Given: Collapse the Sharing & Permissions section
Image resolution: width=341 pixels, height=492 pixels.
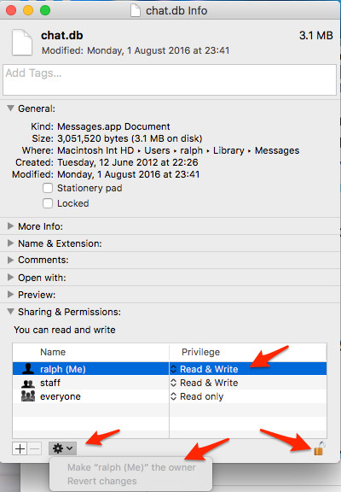Looking at the screenshot, I should (10, 312).
